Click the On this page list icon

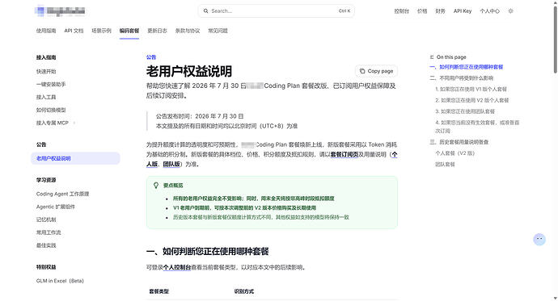(x=432, y=57)
